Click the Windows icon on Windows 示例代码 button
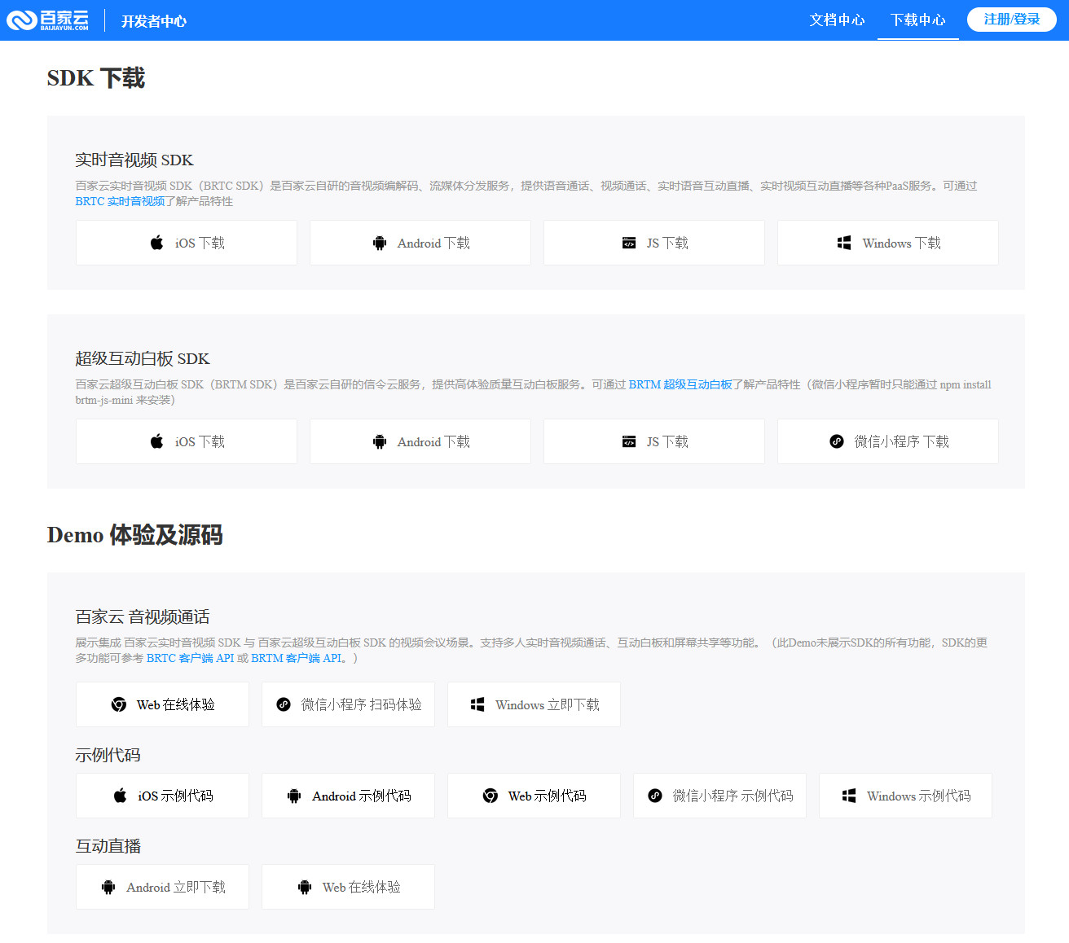 pos(850,796)
